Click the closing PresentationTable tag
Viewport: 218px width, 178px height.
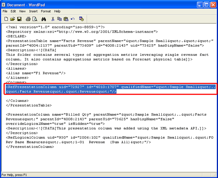29,105
